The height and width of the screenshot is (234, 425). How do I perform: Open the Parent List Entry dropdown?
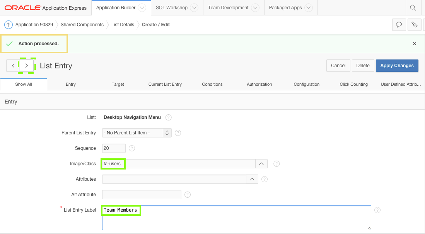(x=137, y=133)
